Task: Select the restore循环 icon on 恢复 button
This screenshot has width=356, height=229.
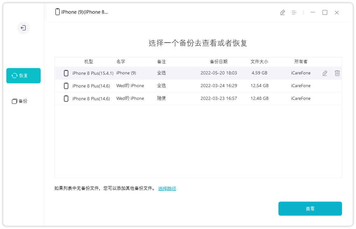Action: tap(14, 76)
